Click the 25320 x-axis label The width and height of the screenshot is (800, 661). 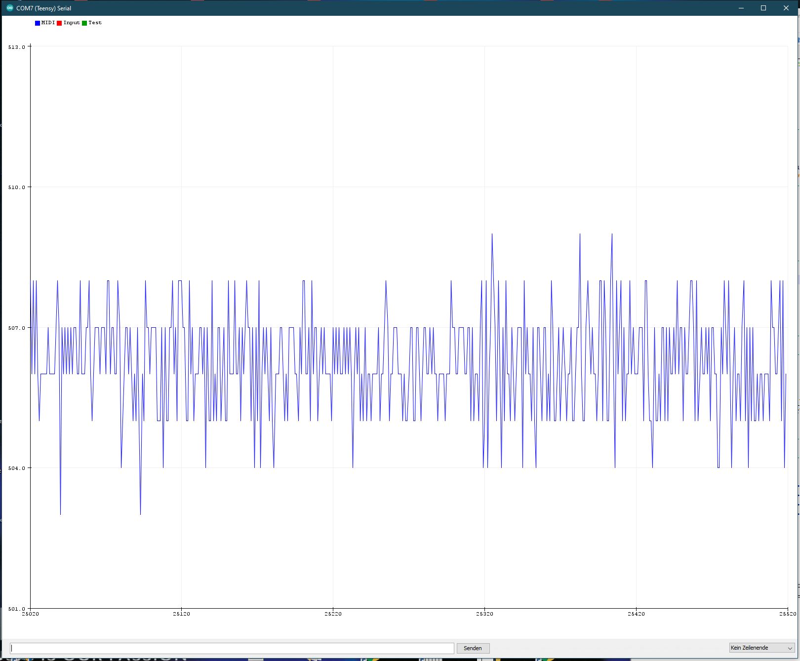click(484, 614)
